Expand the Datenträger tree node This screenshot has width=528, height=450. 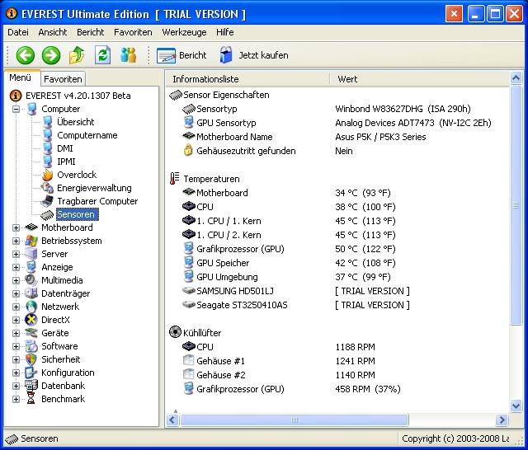(16, 293)
